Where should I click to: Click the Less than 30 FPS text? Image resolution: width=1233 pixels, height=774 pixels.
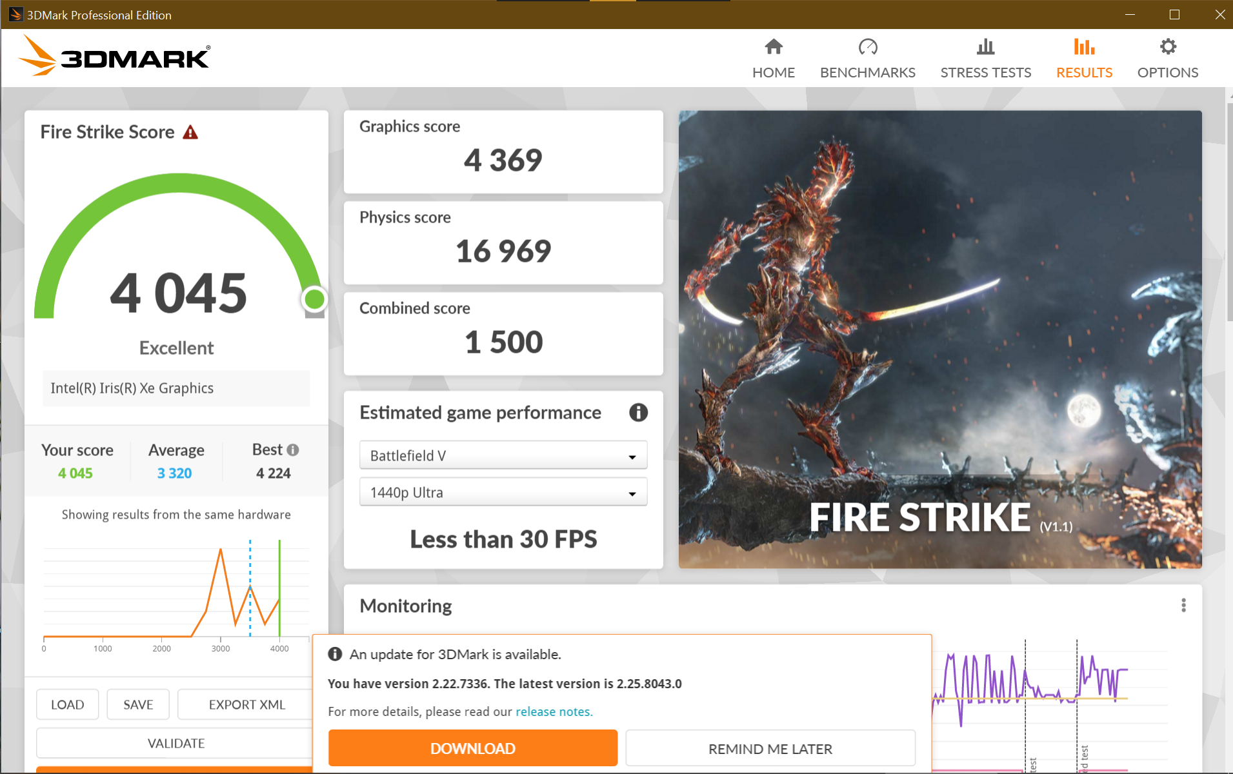coord(503,539)
